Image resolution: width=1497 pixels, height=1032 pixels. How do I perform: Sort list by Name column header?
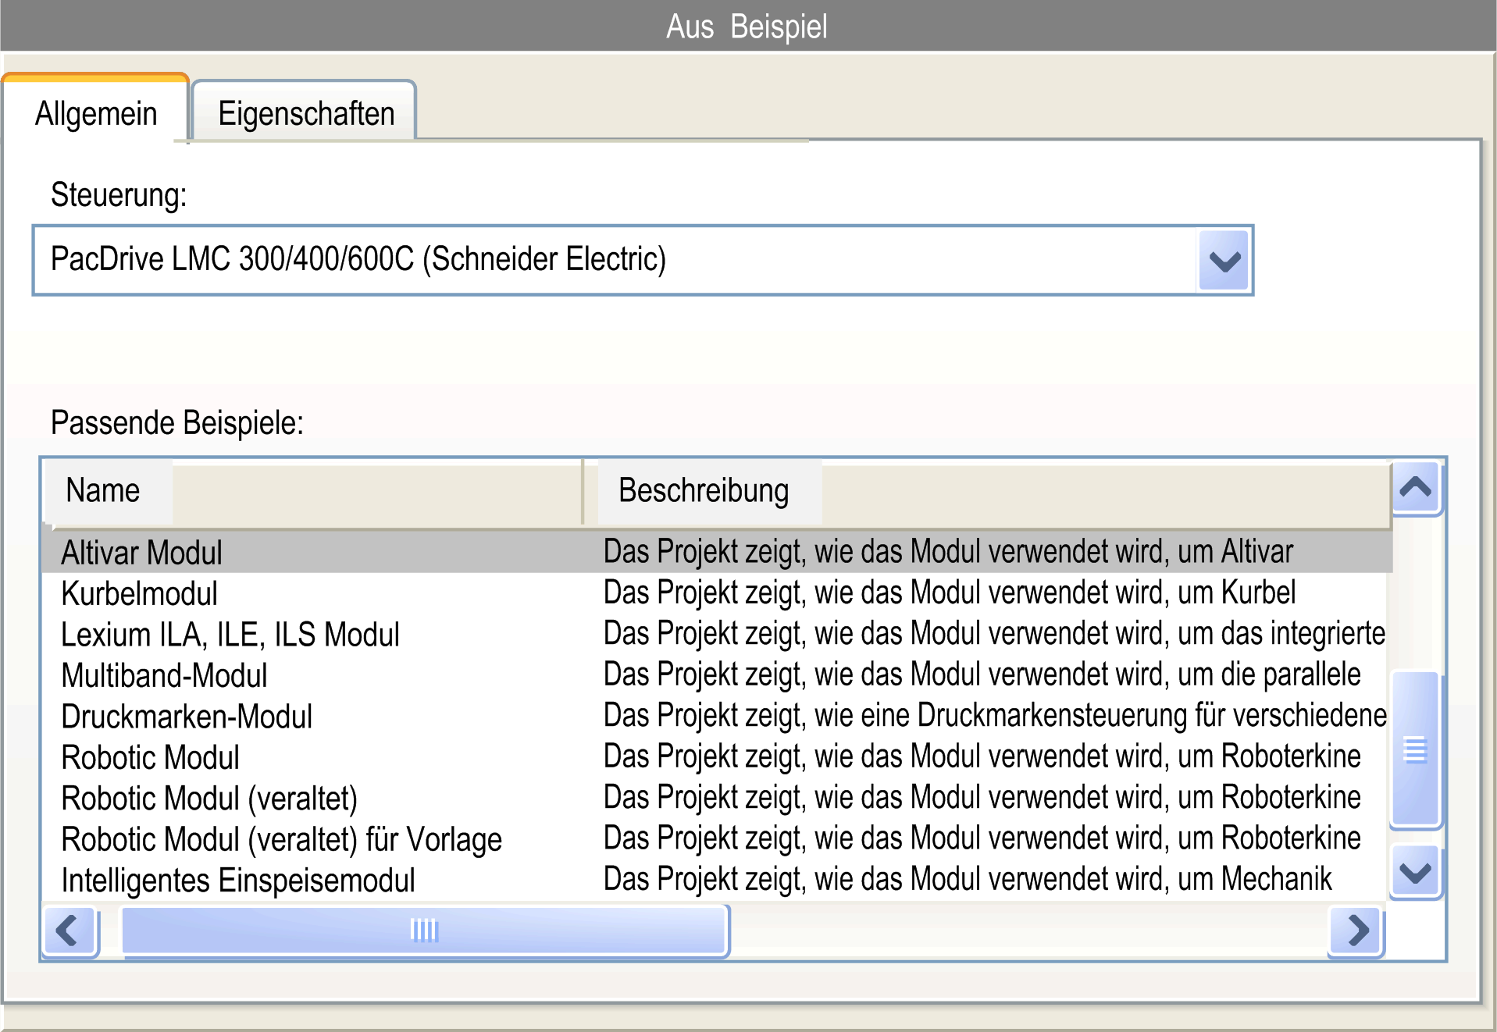pos(312,491)
